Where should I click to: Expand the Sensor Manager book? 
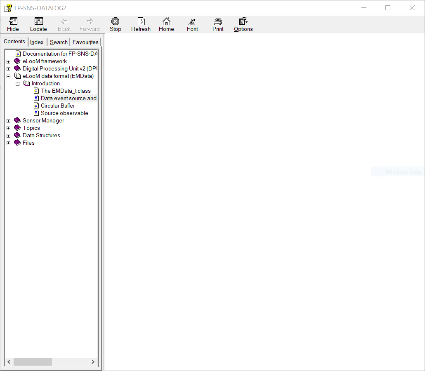pyautogui.click(x=9, y=120)
